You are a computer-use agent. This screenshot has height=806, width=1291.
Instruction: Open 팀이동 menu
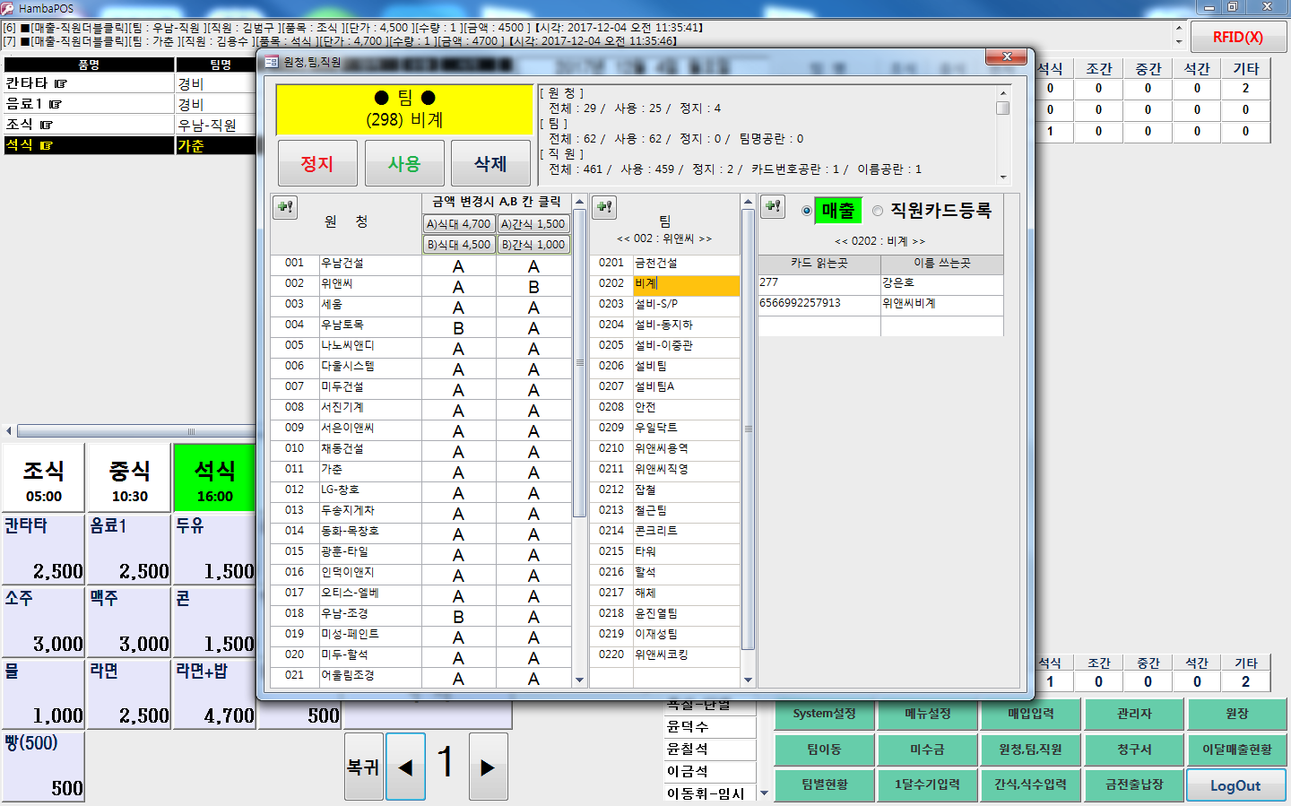(x=824, y=750)
